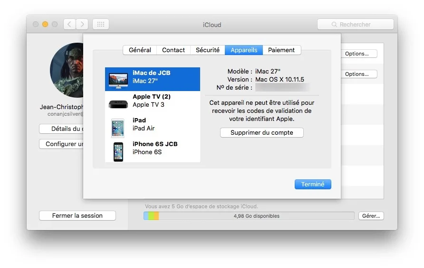Screen dimensions: 424x268
Task: Open the Sécurité tab
Action: (207, 50)
